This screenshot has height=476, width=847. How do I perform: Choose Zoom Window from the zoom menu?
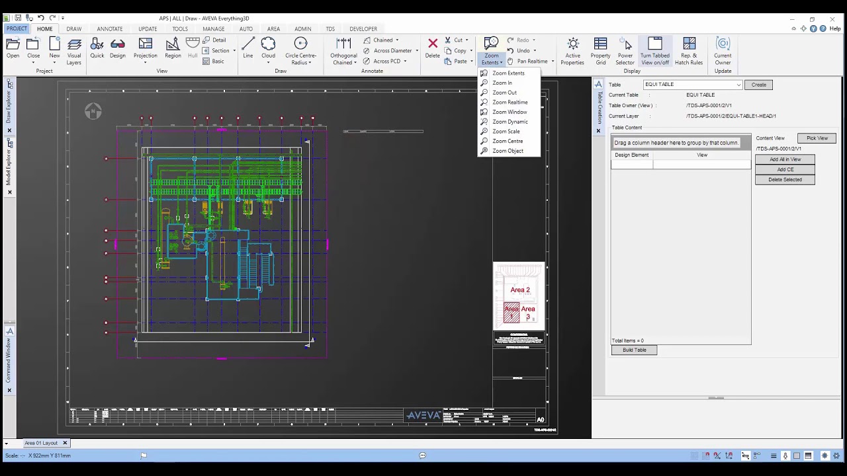[509, 112]
